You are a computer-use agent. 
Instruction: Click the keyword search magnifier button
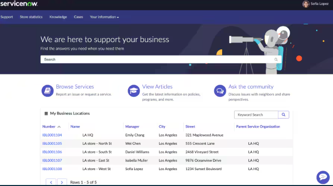(x=283, y=115)
